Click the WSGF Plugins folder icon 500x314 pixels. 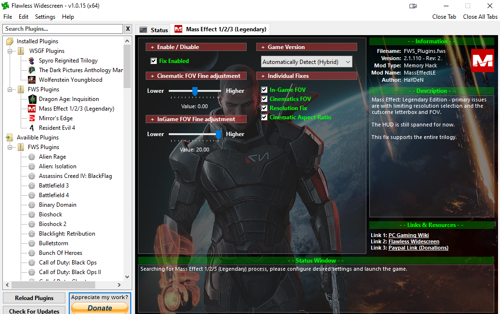point(21,51)
